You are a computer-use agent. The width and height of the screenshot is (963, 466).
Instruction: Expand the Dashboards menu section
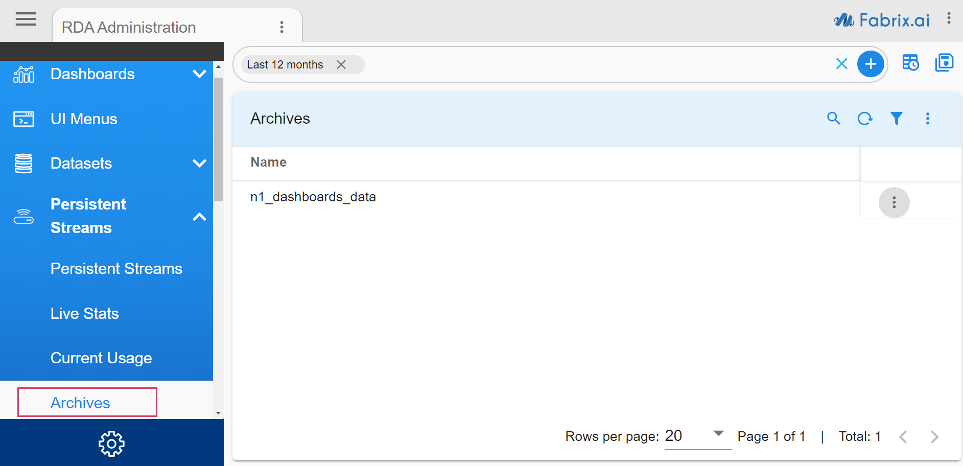[x=199, y=74]
